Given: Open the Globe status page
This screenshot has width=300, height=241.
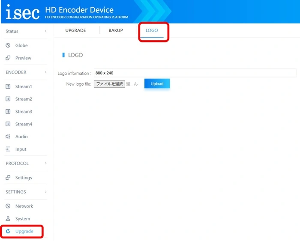Looking at the screenshot, I should tap(21, 45).
